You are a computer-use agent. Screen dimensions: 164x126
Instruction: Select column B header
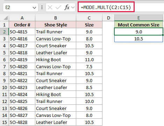56,18
